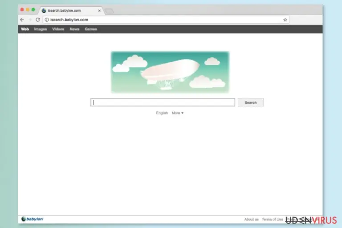Click the airship banner image
Screen dimensions: 342x228
coord(170,72)
